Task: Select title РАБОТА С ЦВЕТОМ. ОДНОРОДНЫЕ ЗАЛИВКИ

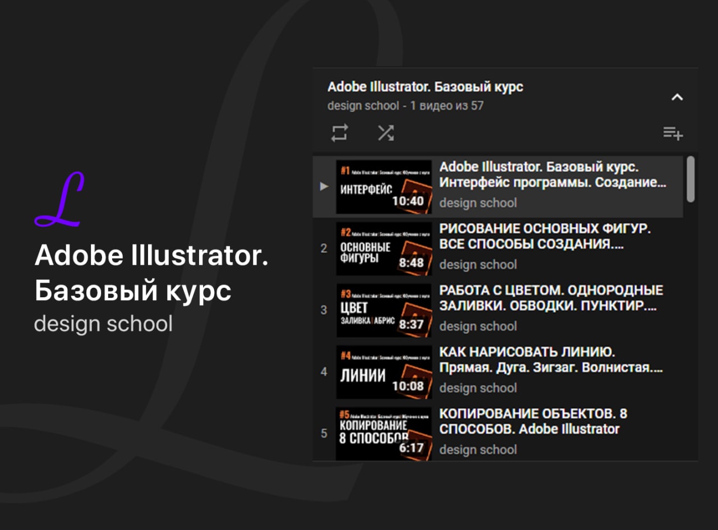Action: click(551, 298)
